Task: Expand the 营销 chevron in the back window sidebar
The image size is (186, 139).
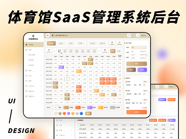Action: click(72, 130)
